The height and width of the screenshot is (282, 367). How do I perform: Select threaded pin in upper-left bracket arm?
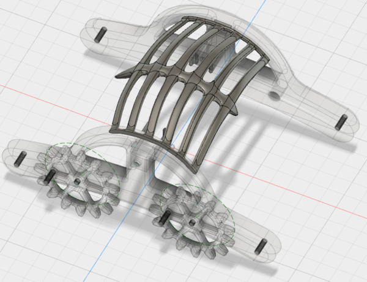pos(101,34)
